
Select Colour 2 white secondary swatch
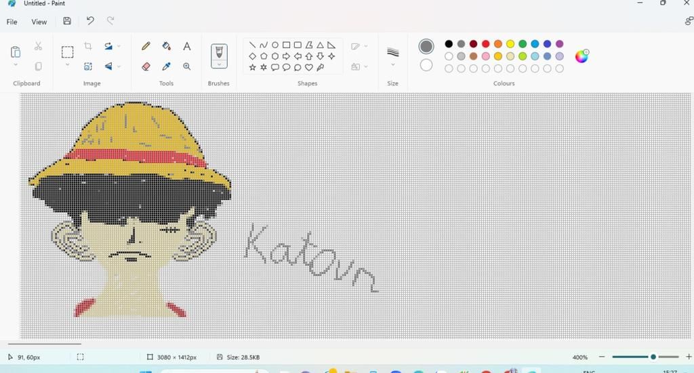coord(426,65)
